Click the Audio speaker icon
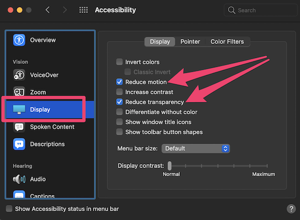 [19, 179]
